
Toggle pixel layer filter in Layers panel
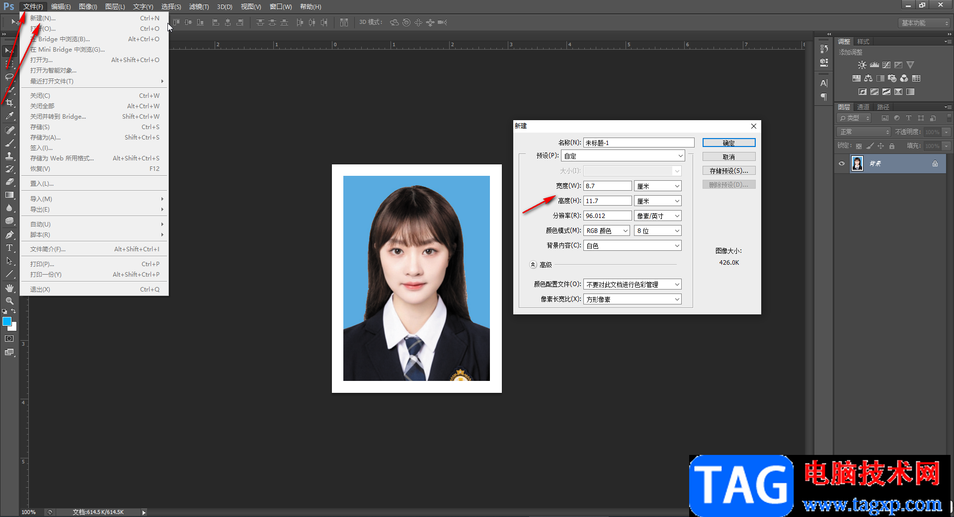click(885, 118)
